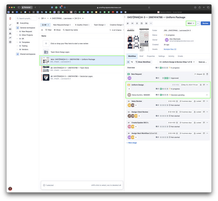Screen dimensions: 218x201
Task: Click the lock icon on Uniform Design stage
Action: 200,85
